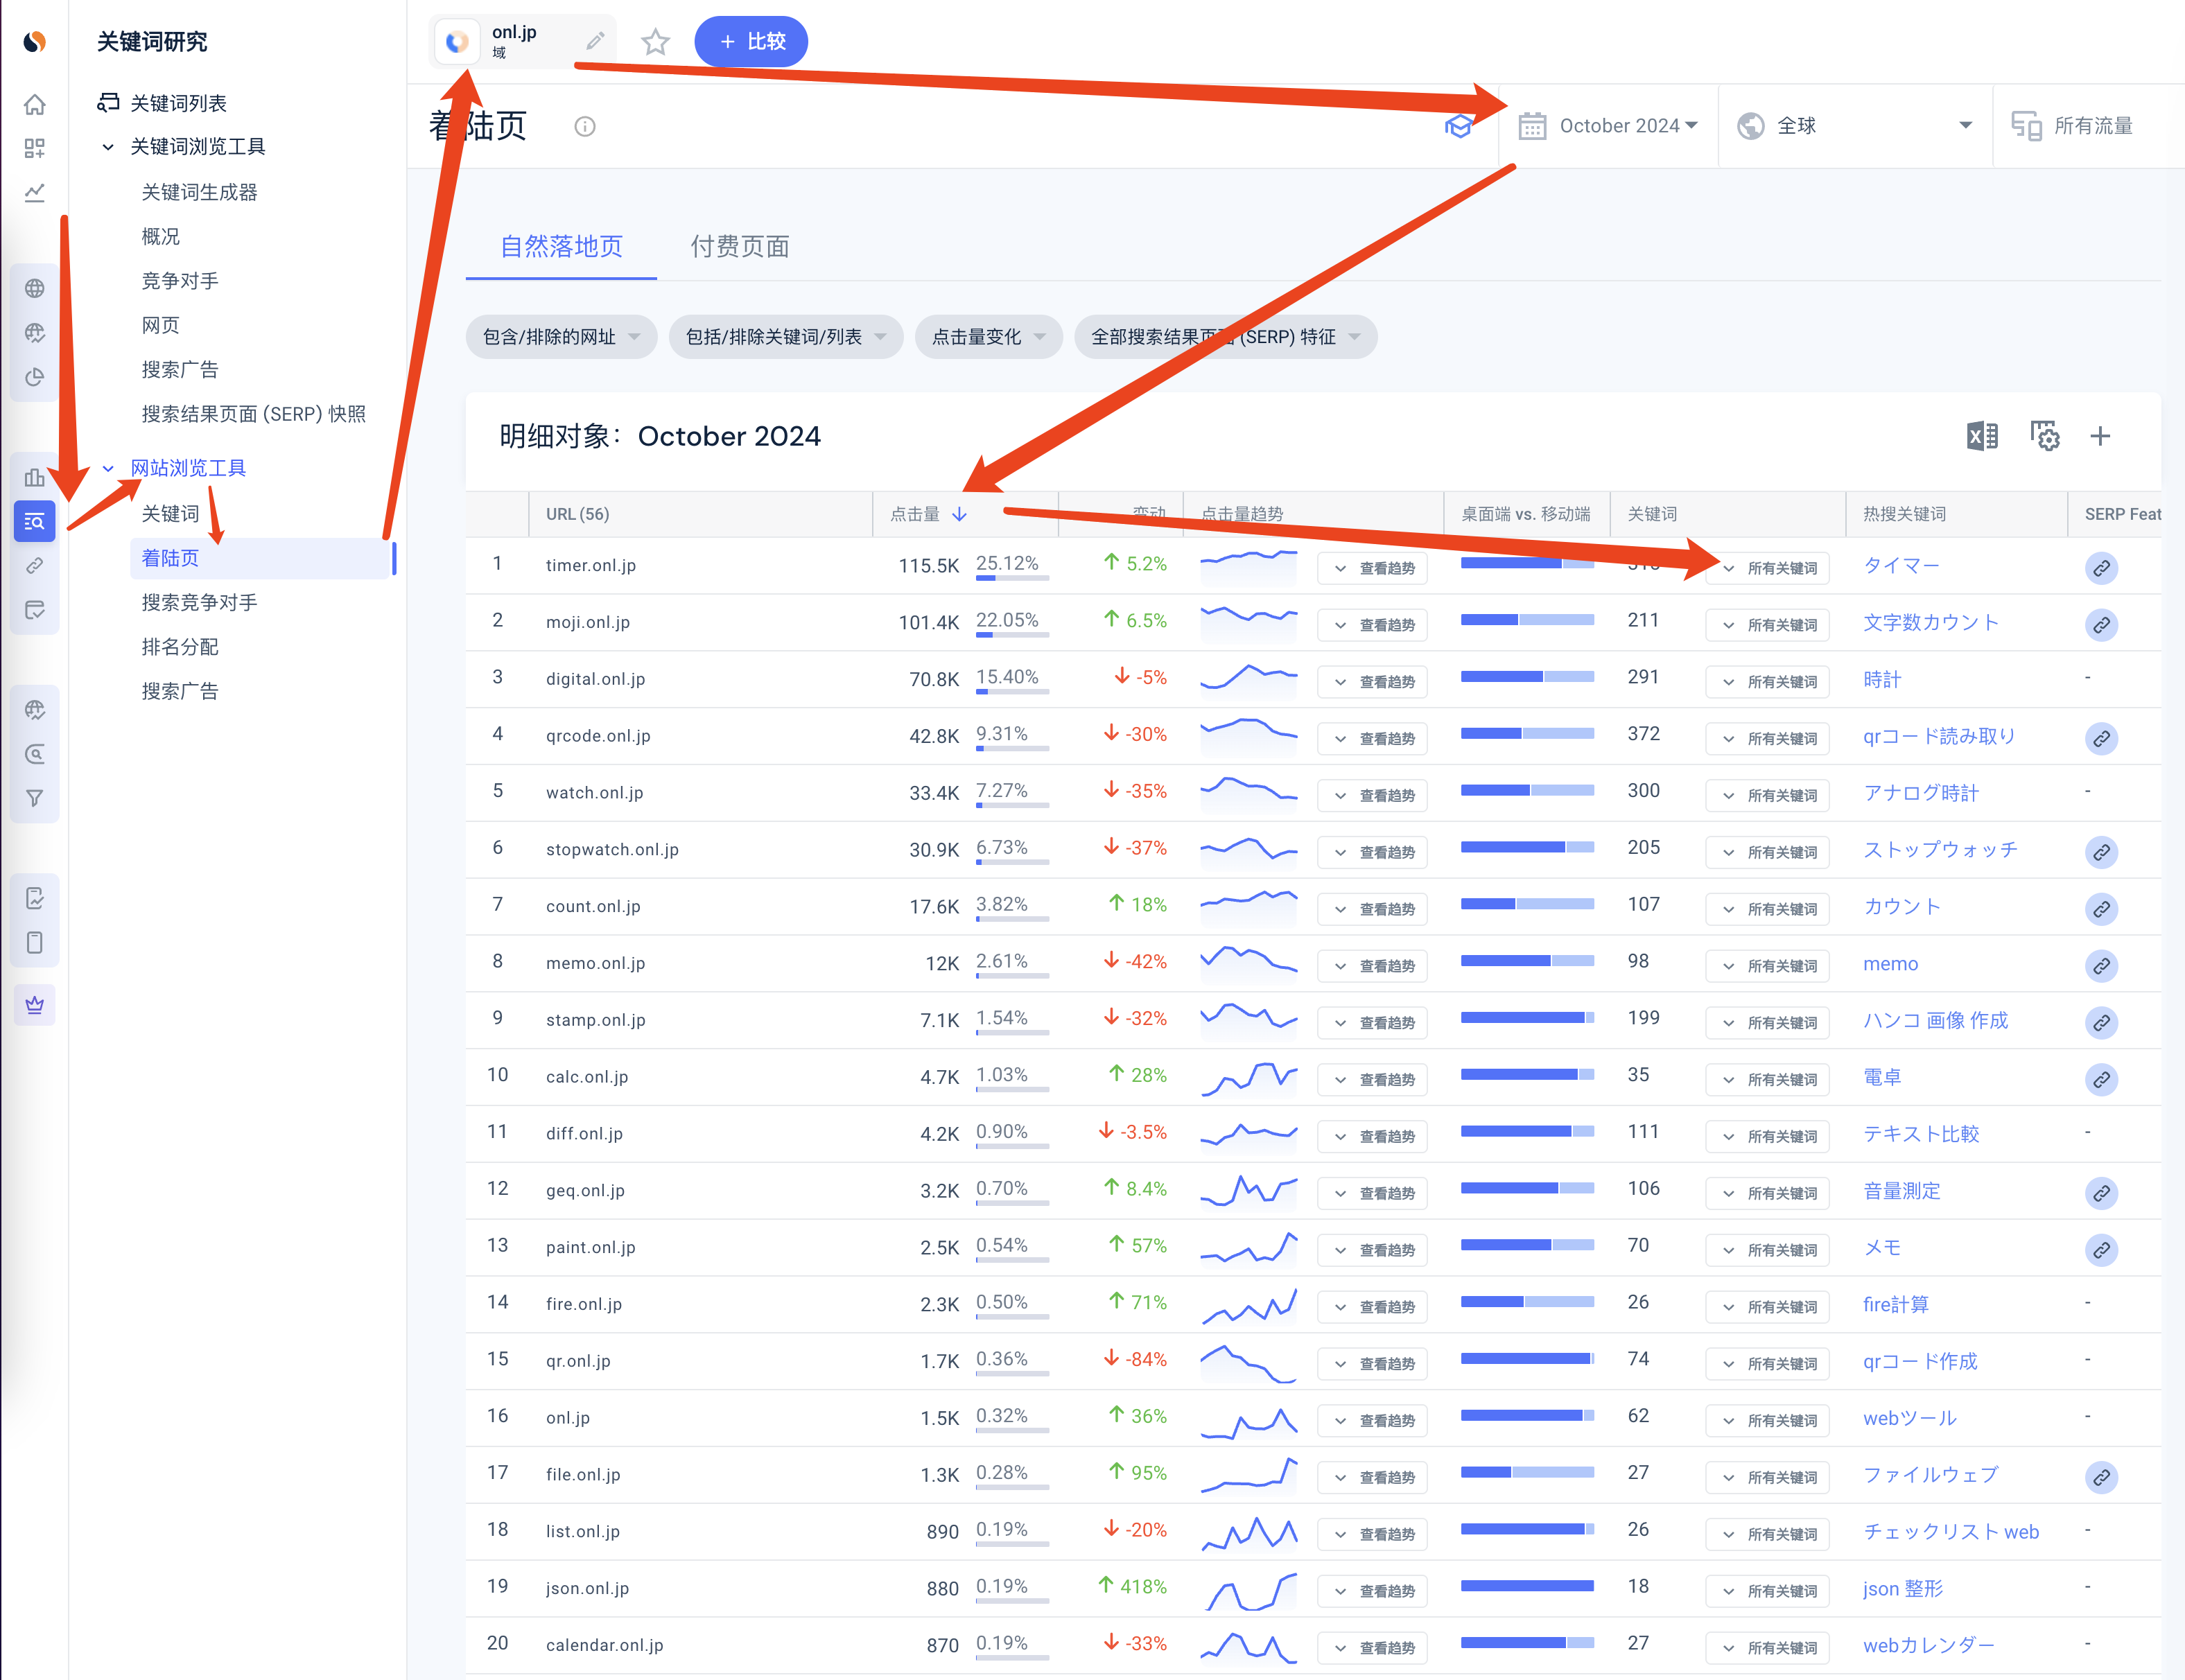Click the home icon in left sidebar

[x=35, y=104]
